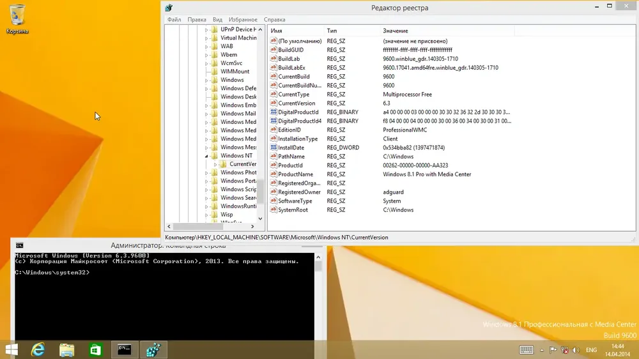The width and height of the screenshot is (639, 359).
Task: Expand the CurrentVersion subkey arrow
Action: click(215, 164)
